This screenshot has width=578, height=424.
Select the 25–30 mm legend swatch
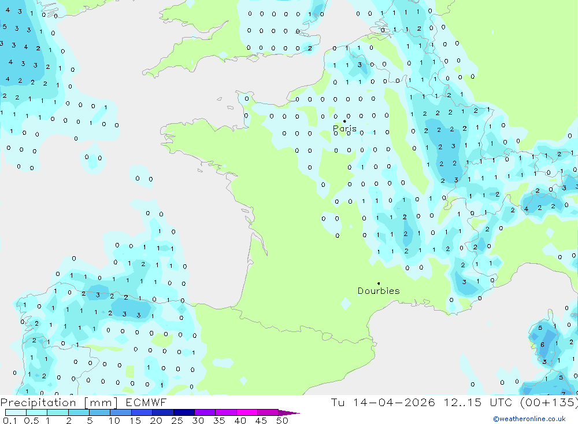click(x=184, y=412)
